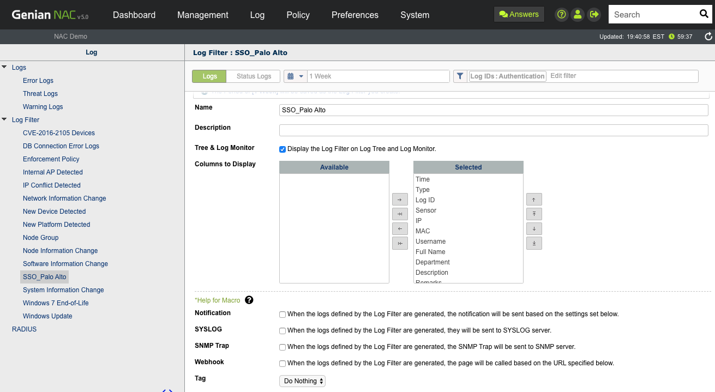The width and height of the screenshot is (715, 392).
Task: Select New Device Detected filter
Action: coord(55,212)
